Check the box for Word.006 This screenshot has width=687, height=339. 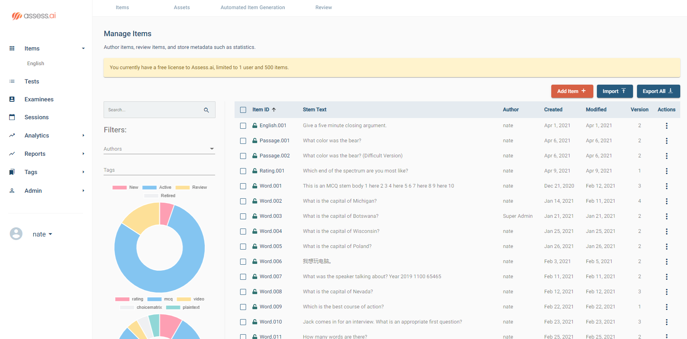click(243, 262)
